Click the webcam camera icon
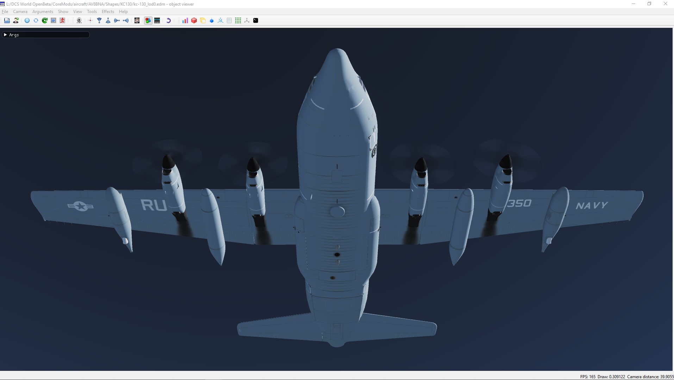Viewport: 674px width, 380px height. 79,20
